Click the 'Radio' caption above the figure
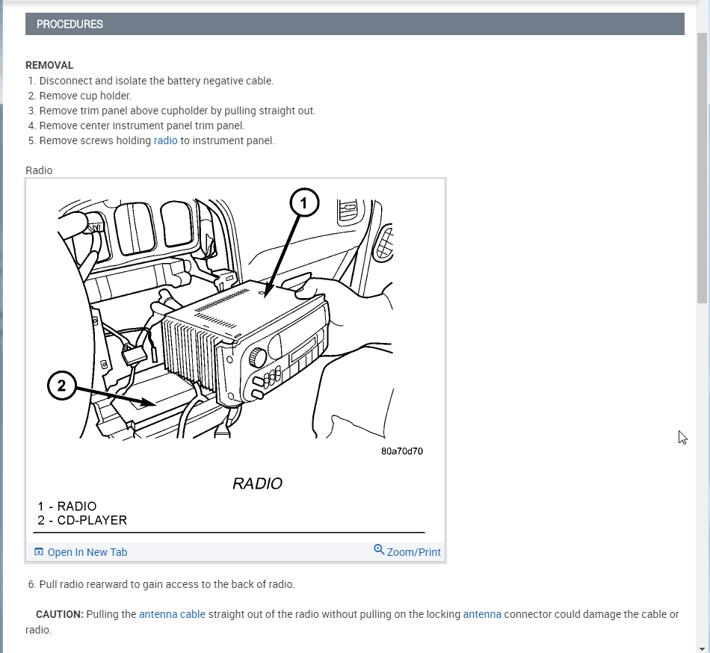 tap(39, 170)
